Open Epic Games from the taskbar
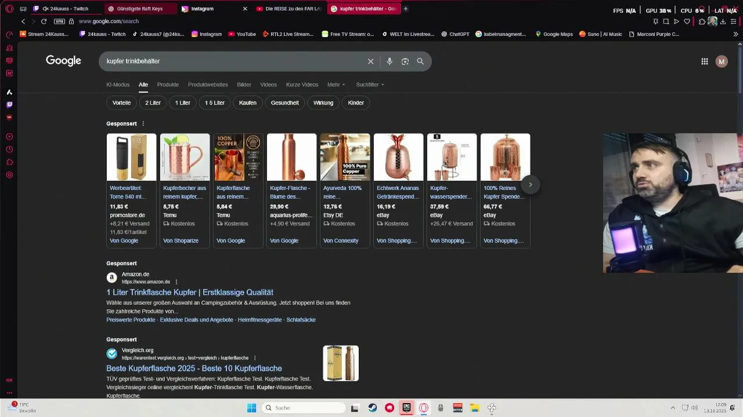 pos(406,408)
